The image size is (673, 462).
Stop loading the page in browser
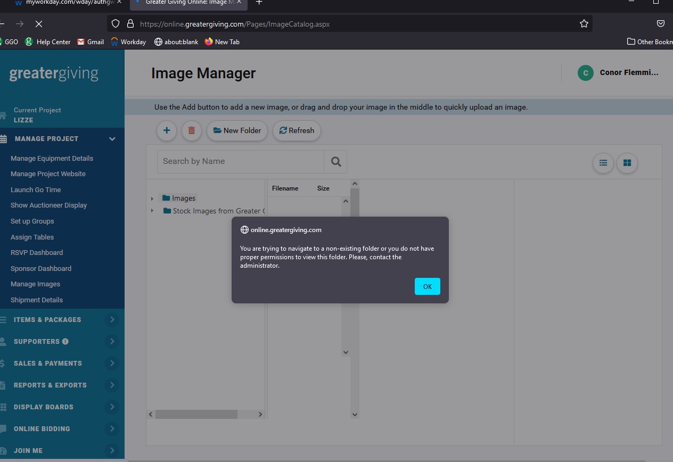pos(39,24)
